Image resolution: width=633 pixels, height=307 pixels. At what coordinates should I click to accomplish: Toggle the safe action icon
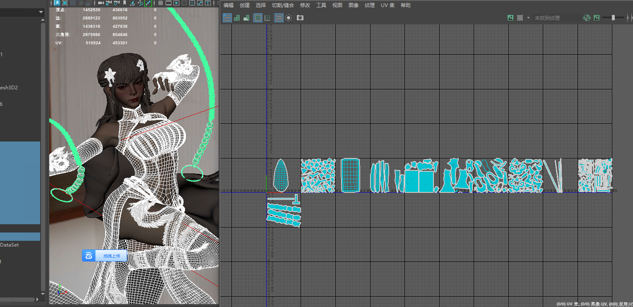[x=200, y=3]
